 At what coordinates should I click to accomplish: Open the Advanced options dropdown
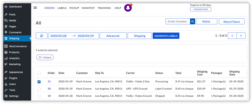pyautogui.click(x=113, y=36)
